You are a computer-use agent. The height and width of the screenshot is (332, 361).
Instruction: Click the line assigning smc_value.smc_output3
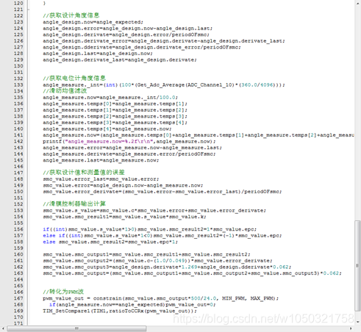point(167,267)
